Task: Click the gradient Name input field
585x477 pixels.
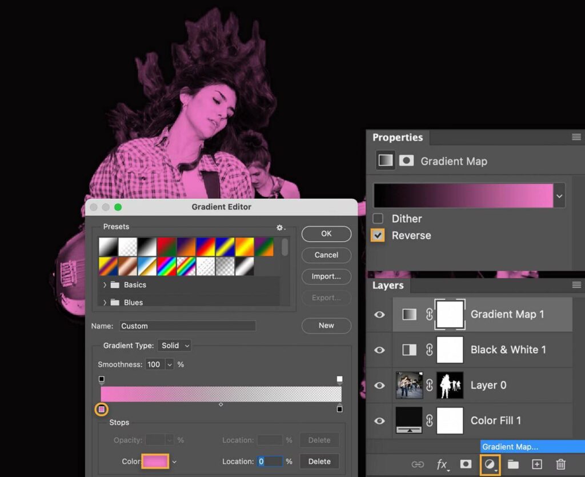Action: (187, 326)
